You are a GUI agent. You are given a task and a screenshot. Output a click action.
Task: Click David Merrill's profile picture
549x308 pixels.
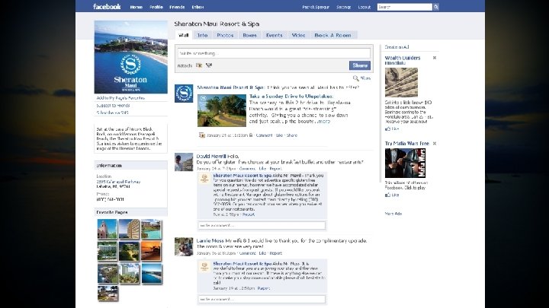(184, 162)
